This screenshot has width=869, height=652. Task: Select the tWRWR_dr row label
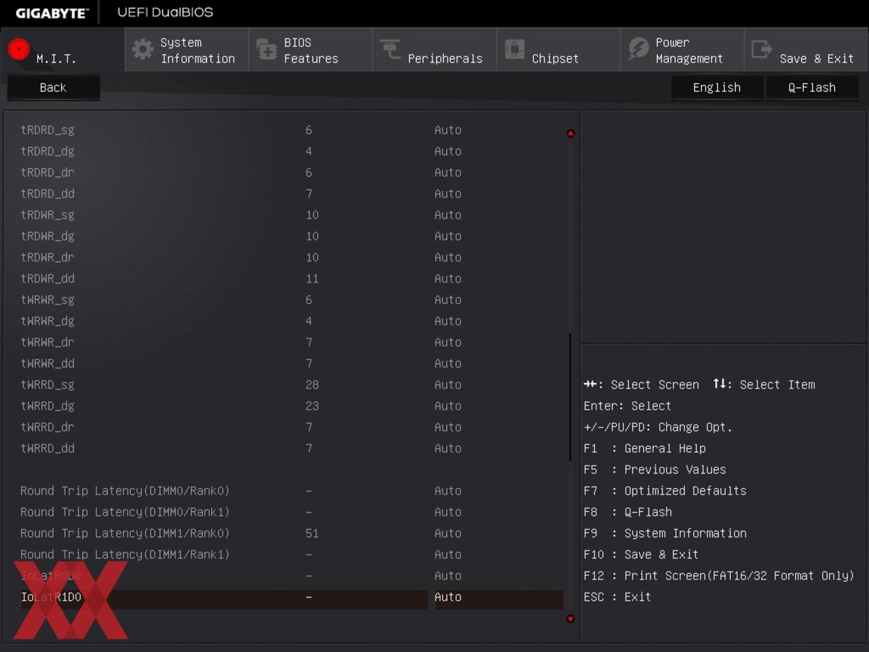click(47, 343)
